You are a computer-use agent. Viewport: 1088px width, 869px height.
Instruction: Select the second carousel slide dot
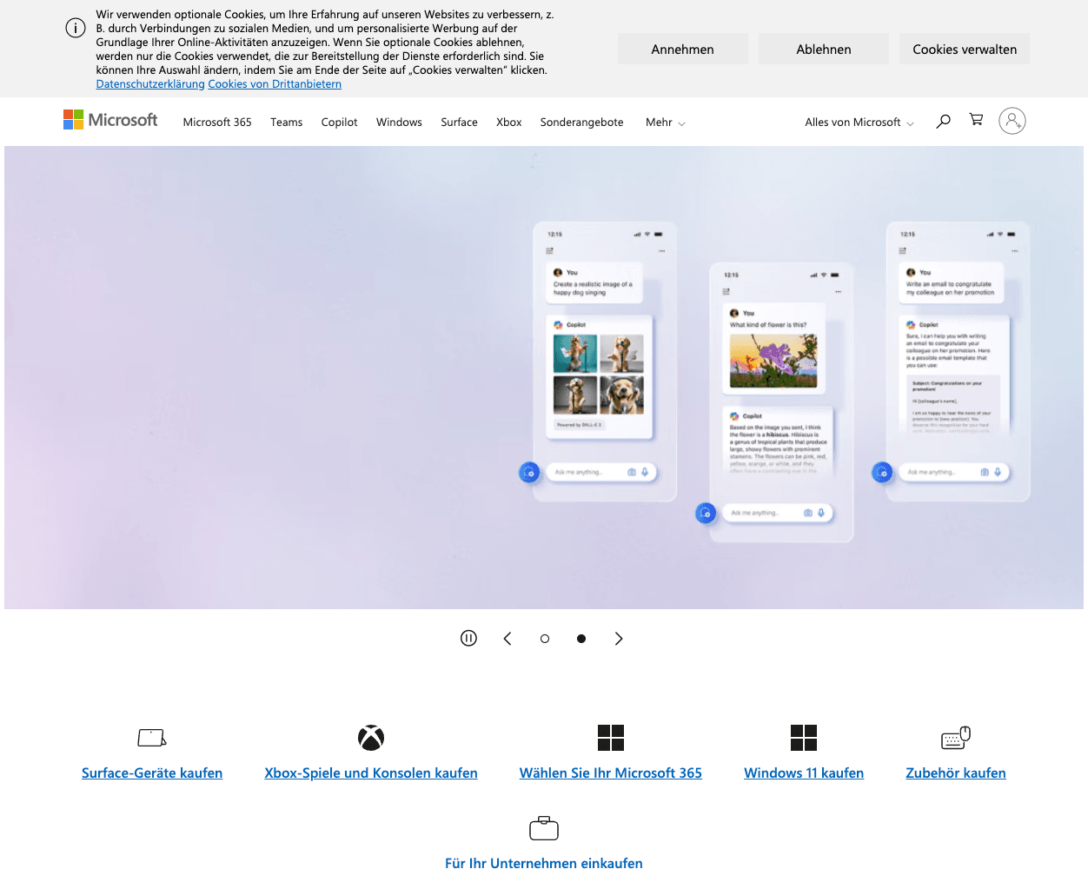(x=581, y=639)
